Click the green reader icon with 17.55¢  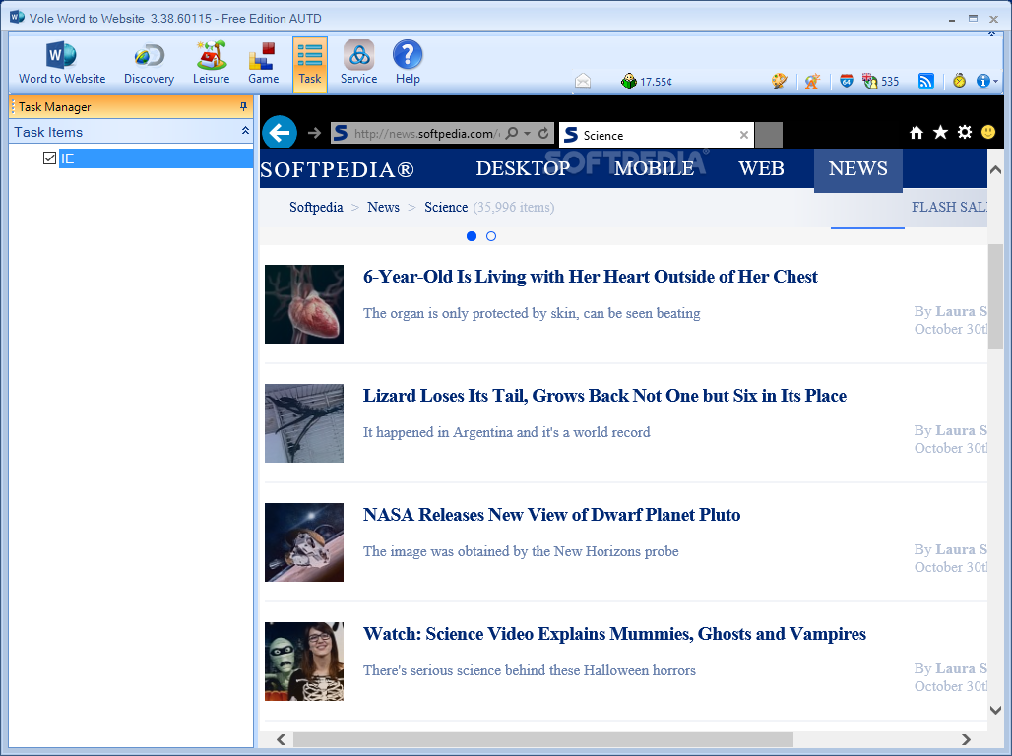pyautogui.click(x=646, y=81)
